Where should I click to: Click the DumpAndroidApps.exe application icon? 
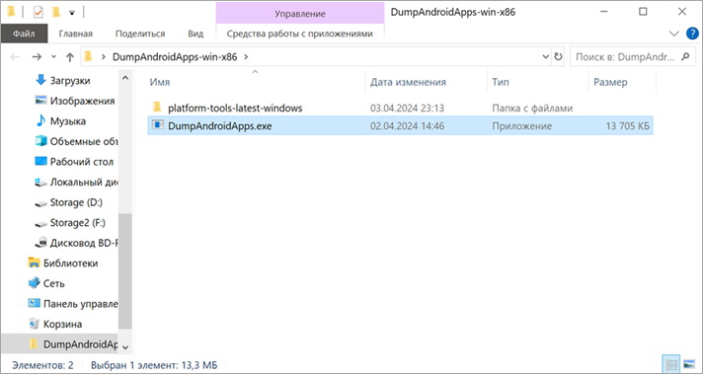157,125
